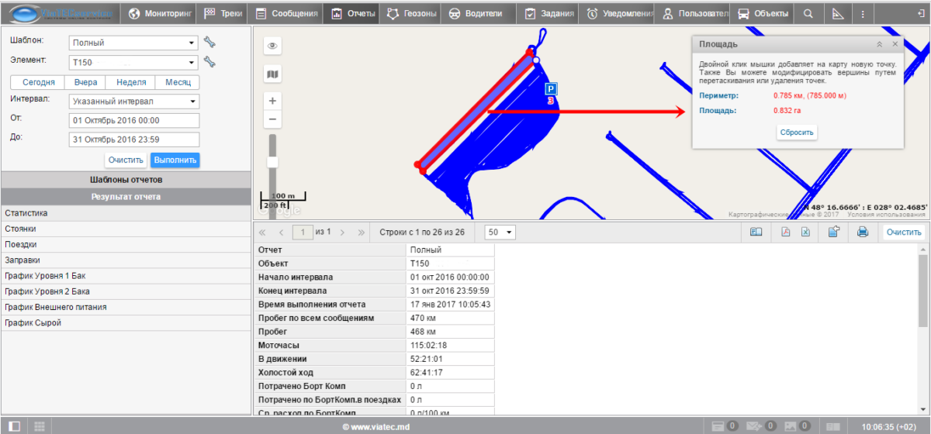Export the report to Excel
Viewport: 931px width, 434px height.
(x=805, y=232)
